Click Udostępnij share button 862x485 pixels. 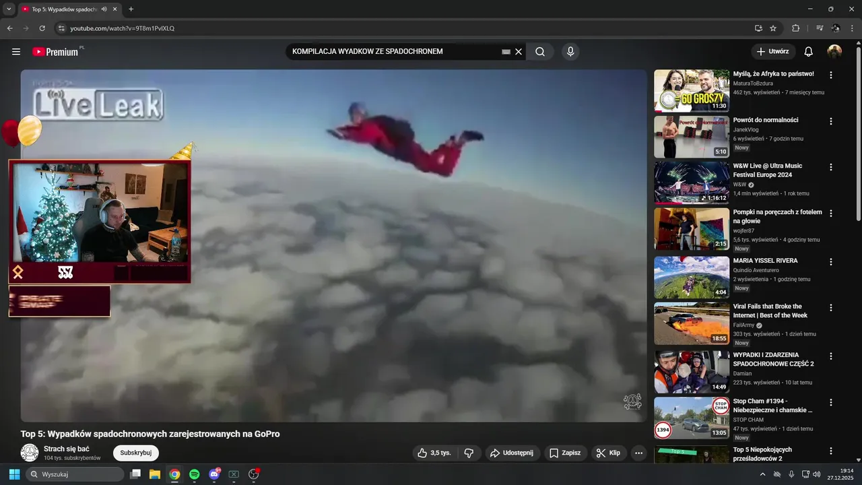(x=512, y=453)
